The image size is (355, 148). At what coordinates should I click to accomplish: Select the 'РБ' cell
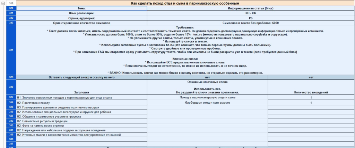(x=251, y=18)
